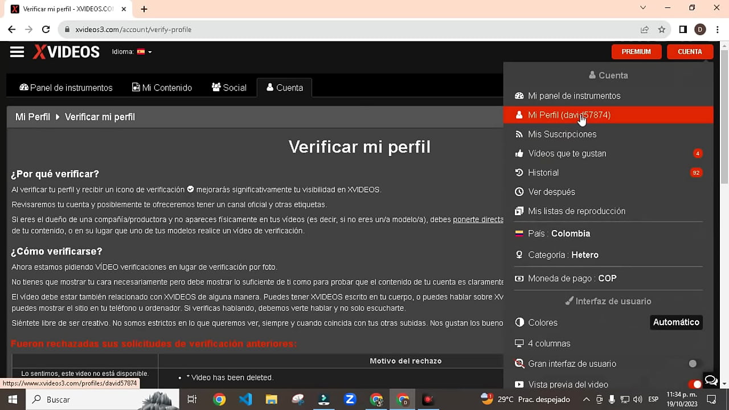Click the share page icon
The height and width of the screenshot is (410, 729).
click(645, 30)
